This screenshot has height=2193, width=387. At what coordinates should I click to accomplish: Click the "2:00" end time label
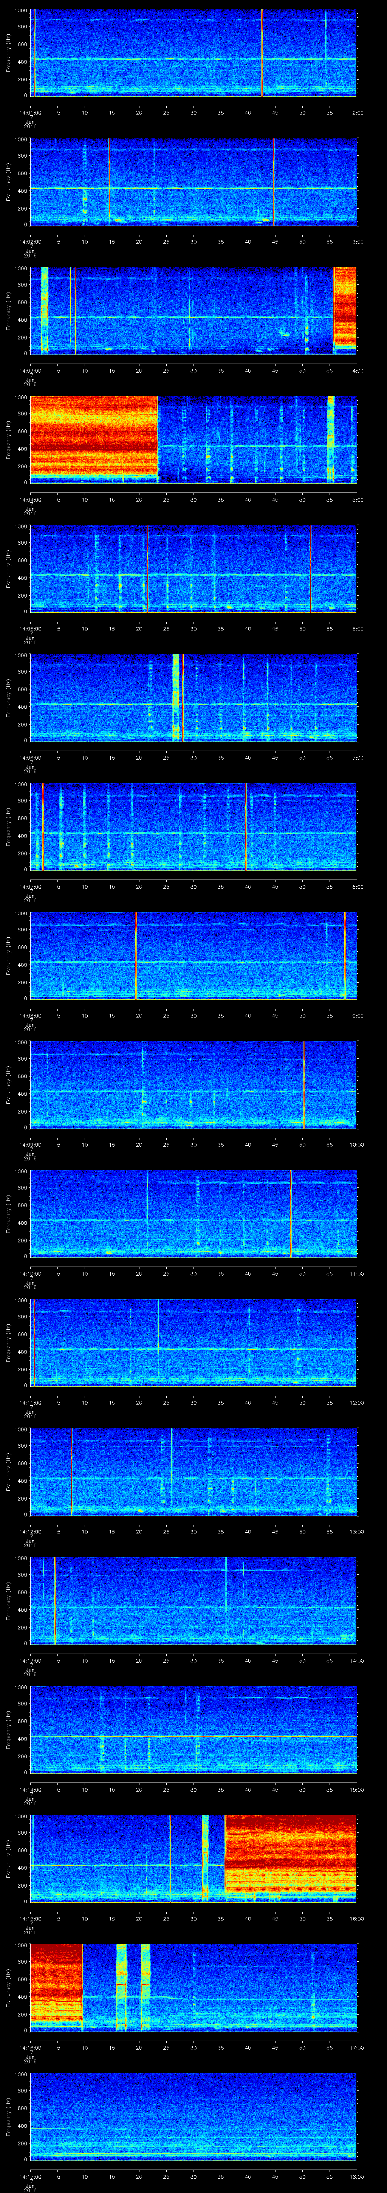pyautogui.click(x=357, y=112)
